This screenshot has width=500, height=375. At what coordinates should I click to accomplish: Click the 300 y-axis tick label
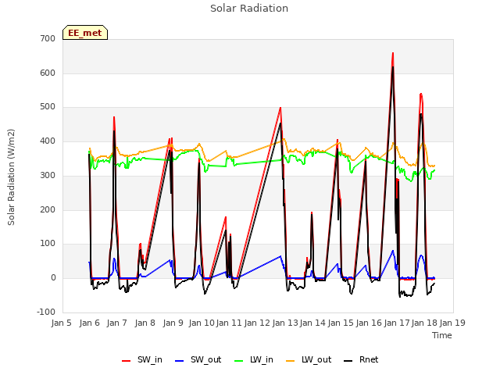(x=48, y=175)
